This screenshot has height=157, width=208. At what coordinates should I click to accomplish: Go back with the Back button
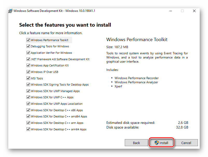[x=136, y=143]
